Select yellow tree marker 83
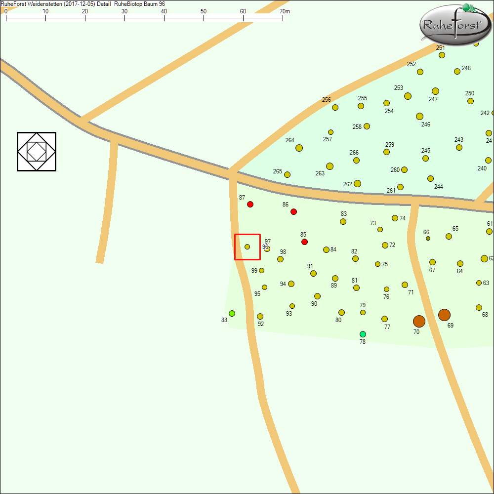This screenshot has height=494, width=494. 343,222
